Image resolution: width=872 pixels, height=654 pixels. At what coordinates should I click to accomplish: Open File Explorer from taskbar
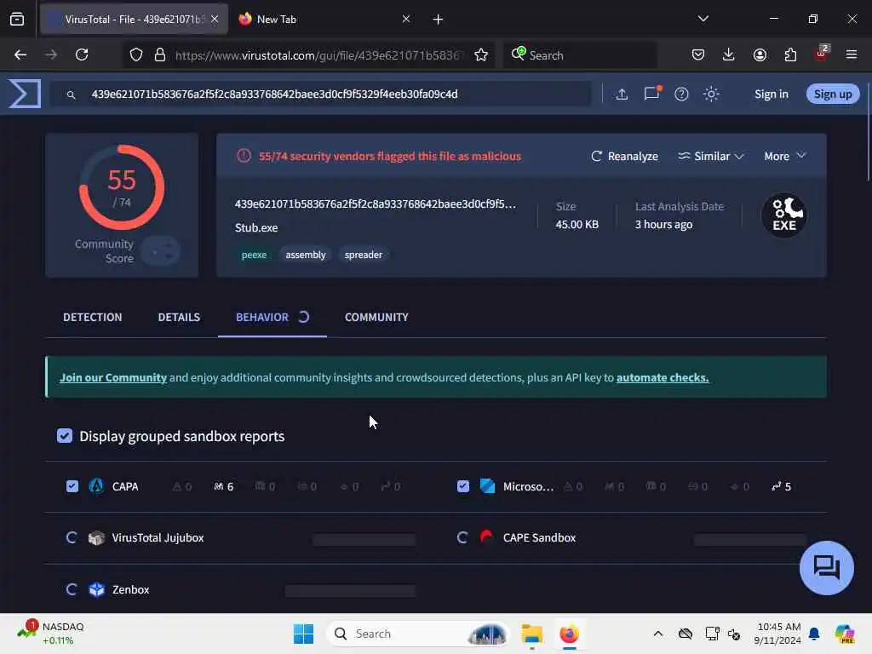(531, 634)
